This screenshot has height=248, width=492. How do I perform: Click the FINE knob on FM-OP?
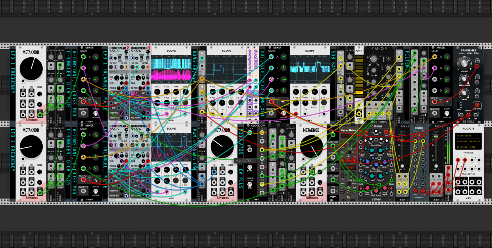pos(388,59)
